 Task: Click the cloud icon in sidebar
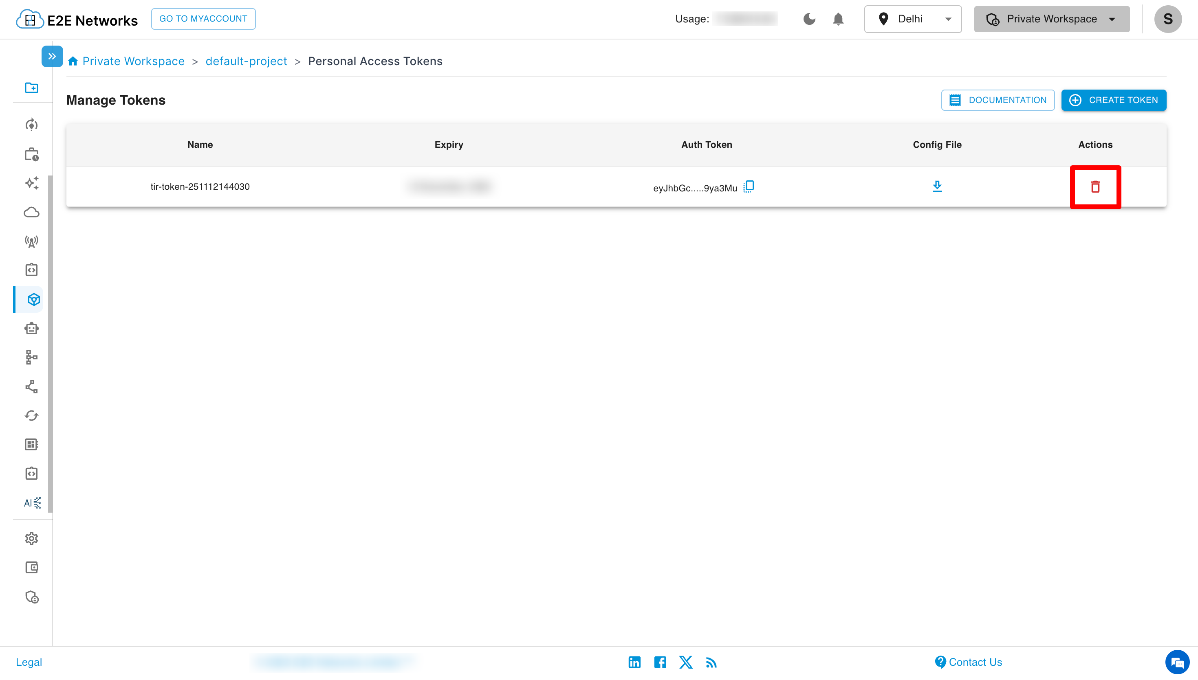point(31,213)
